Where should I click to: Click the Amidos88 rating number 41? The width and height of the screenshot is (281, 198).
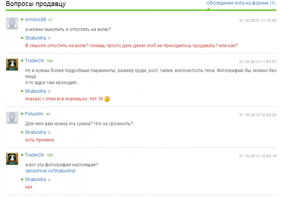click(51, 20)
